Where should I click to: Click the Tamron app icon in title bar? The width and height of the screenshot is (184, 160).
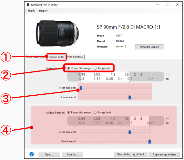[x=28, y=5]
